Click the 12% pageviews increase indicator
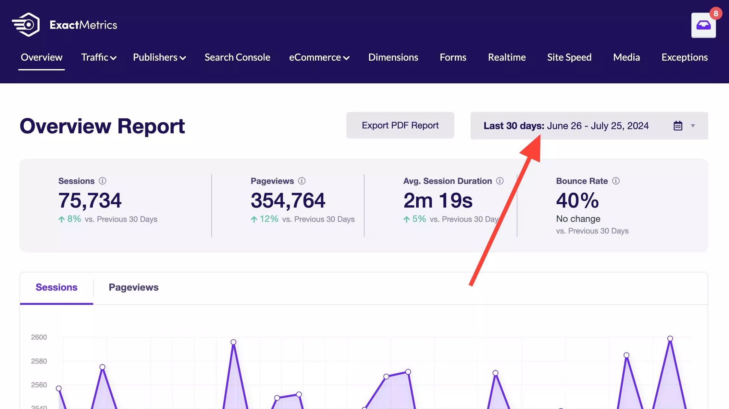Viewport: 729px width, 409px height. (x=265, y=219)
